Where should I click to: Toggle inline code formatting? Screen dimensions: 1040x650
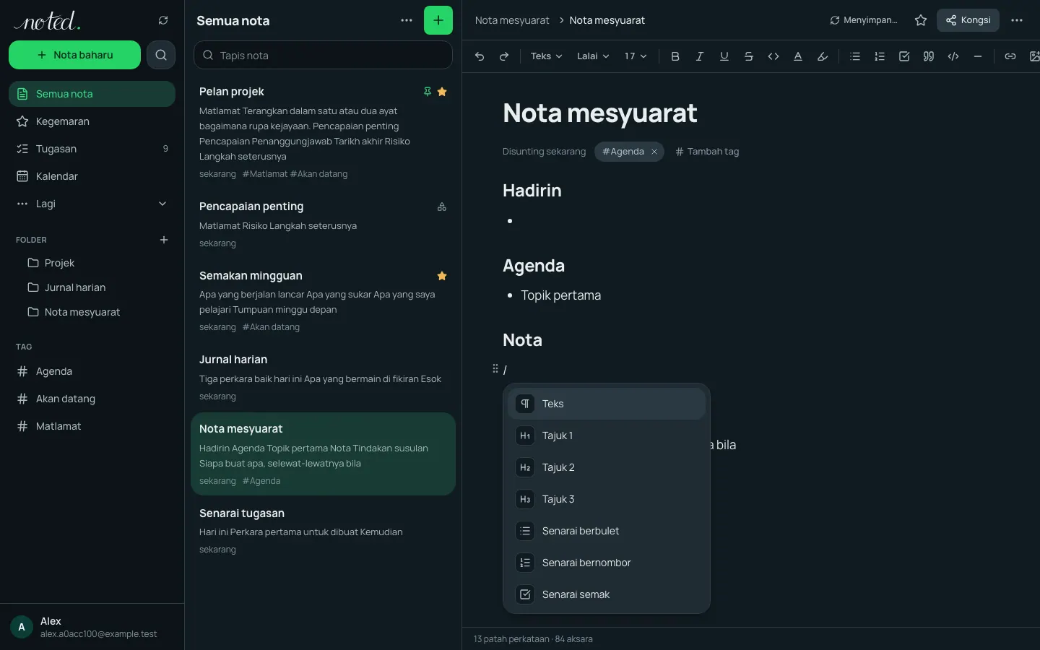coord(773,56)
